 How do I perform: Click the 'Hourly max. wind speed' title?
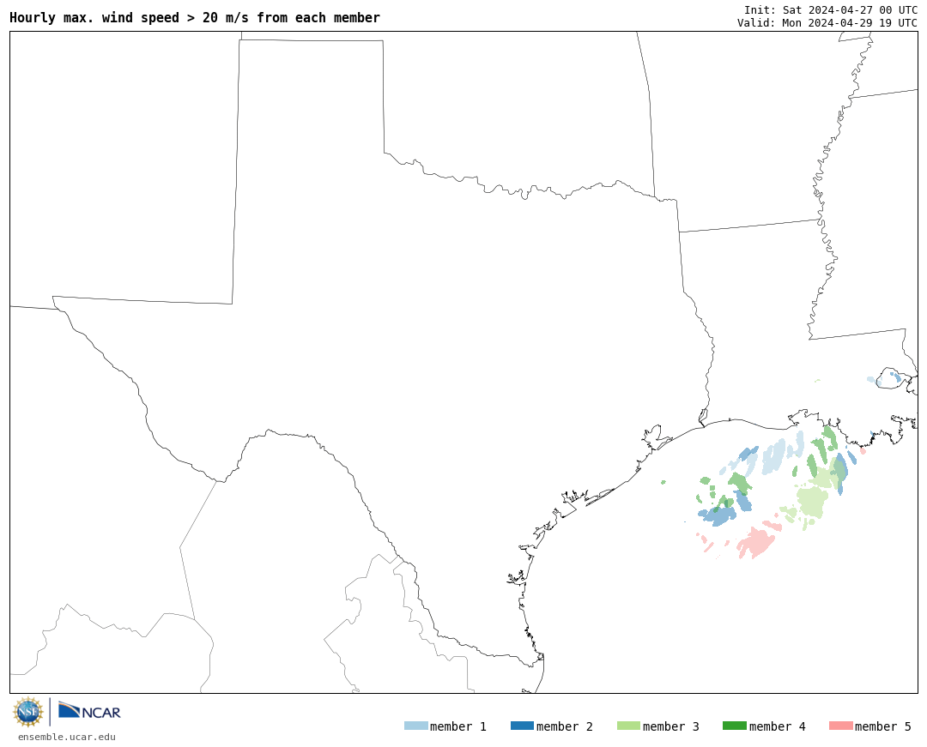click(195, 18)
